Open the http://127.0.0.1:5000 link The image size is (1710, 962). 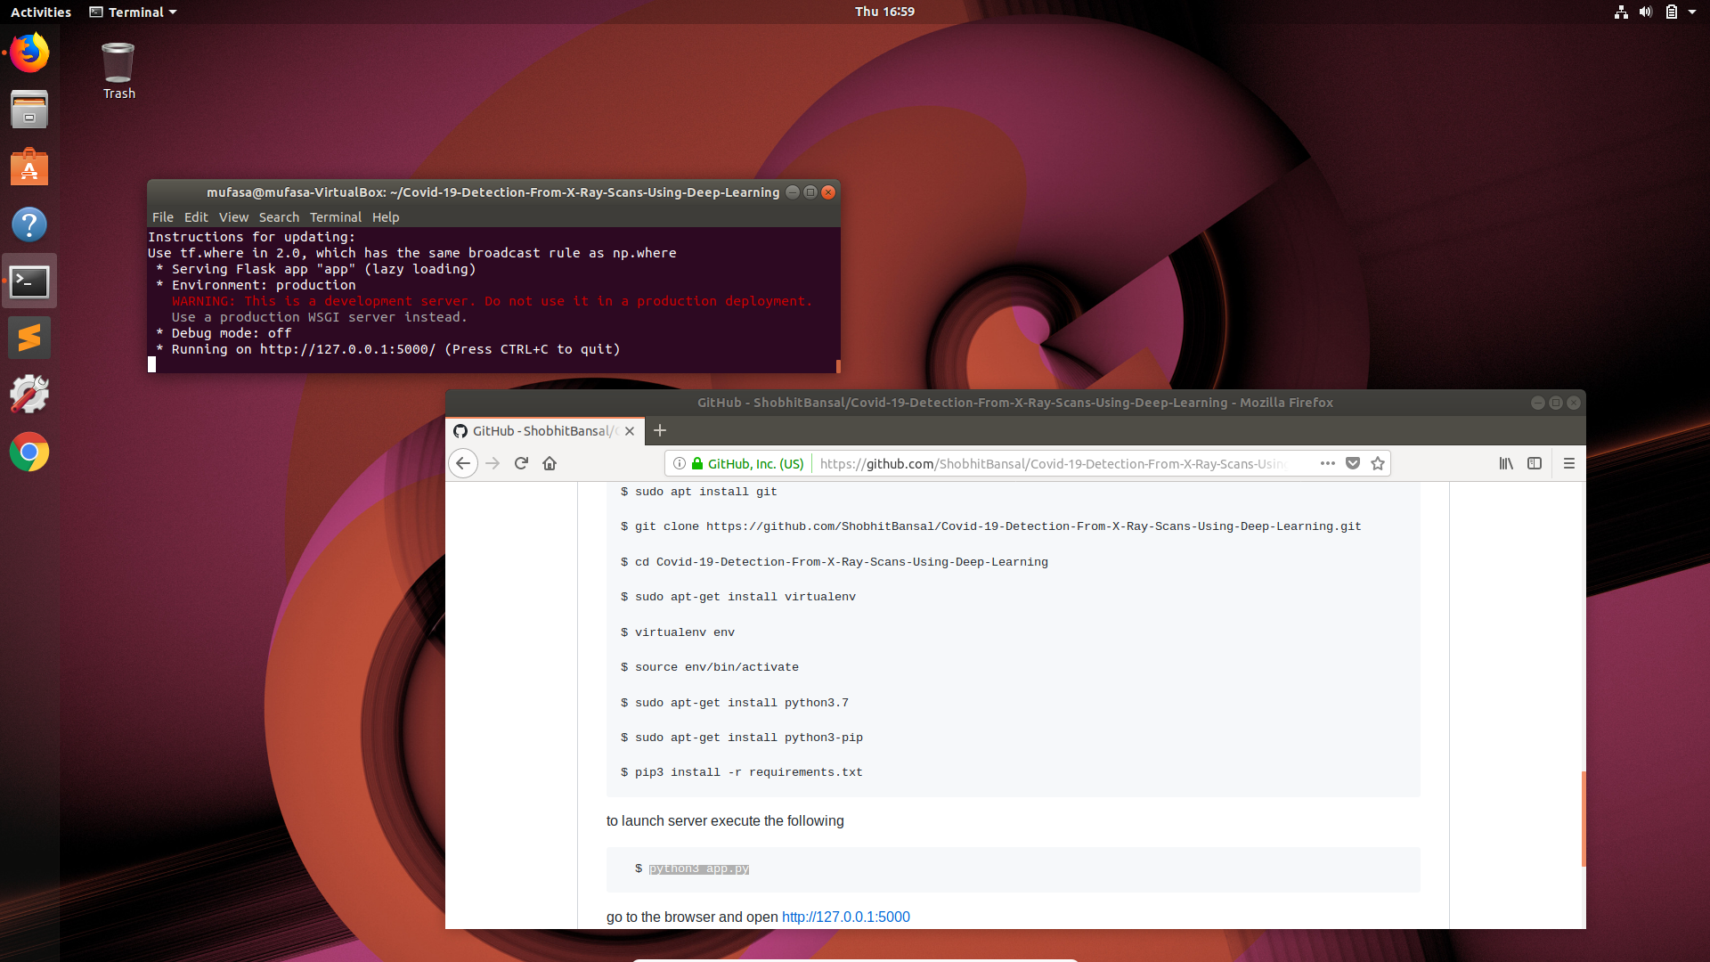[845, 917]
